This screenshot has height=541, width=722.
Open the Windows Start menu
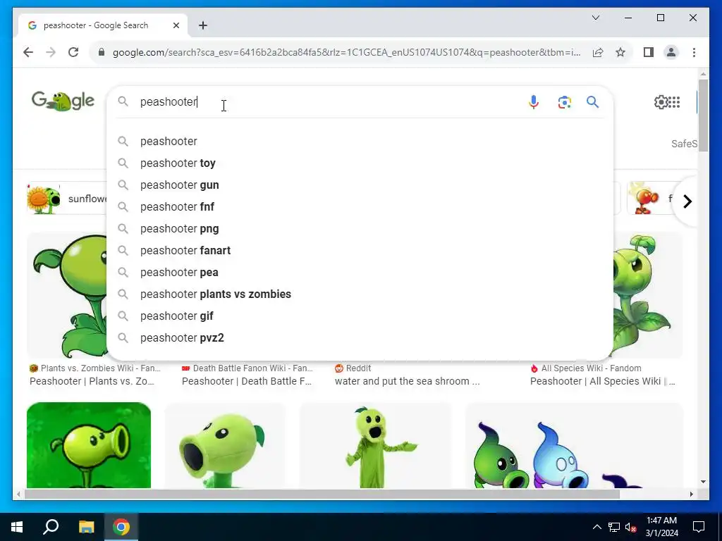[17, 527]
